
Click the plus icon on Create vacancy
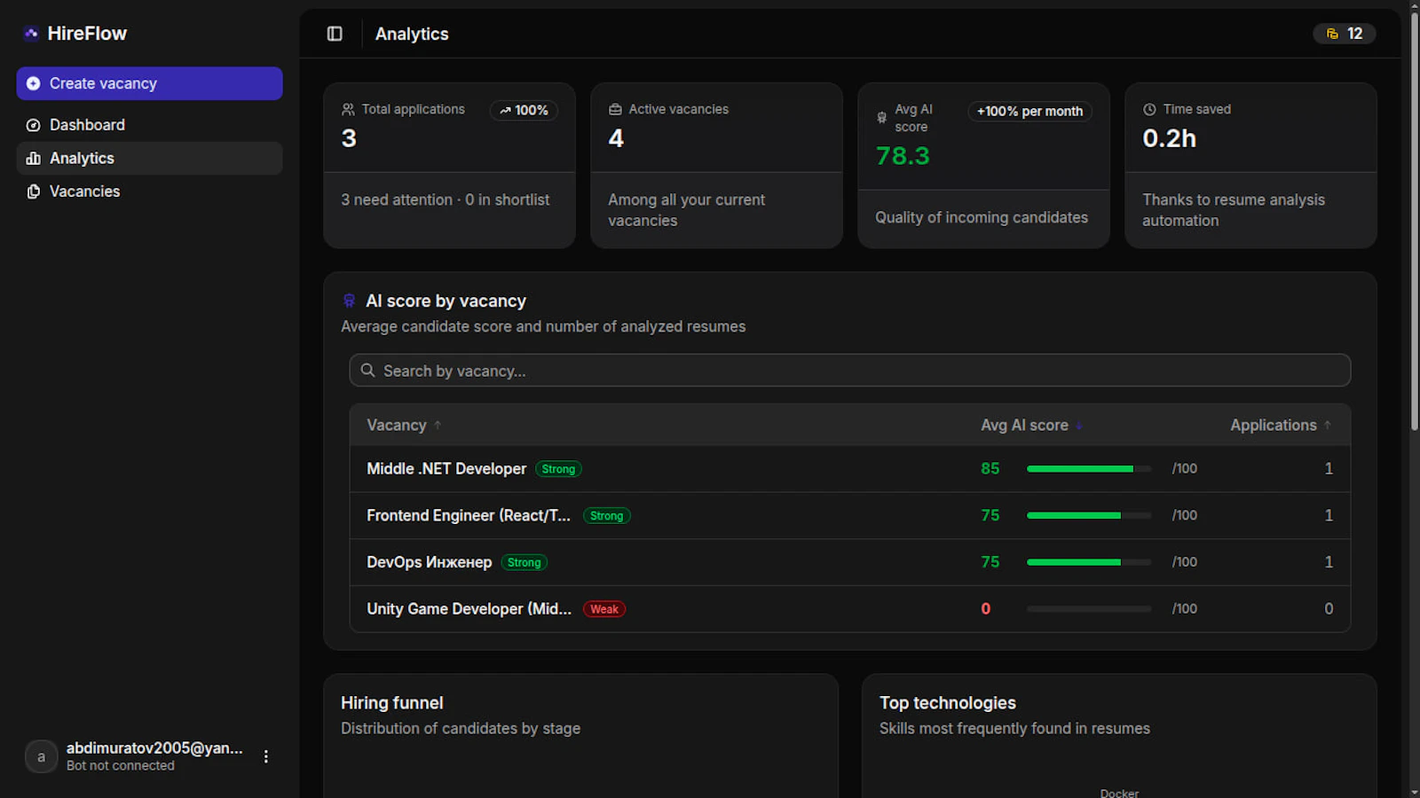(33, 83)
